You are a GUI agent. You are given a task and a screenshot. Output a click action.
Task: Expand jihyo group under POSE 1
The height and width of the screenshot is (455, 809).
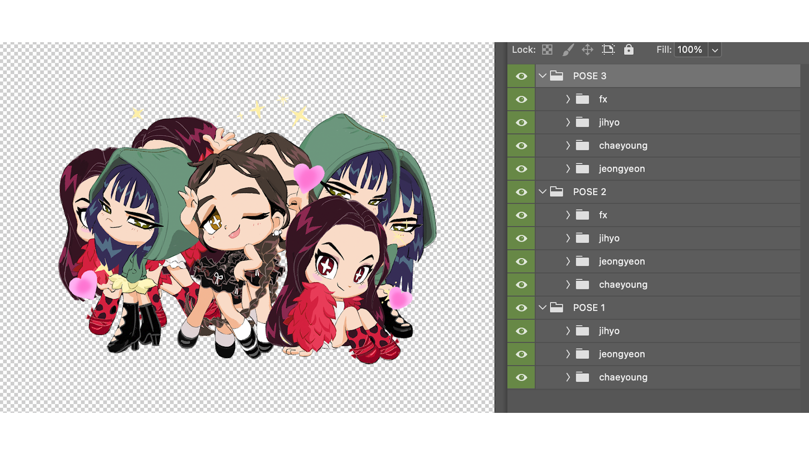(568, 331)
